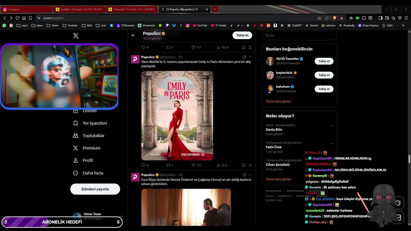Click the X logo in the sidebar

point(76,36)
